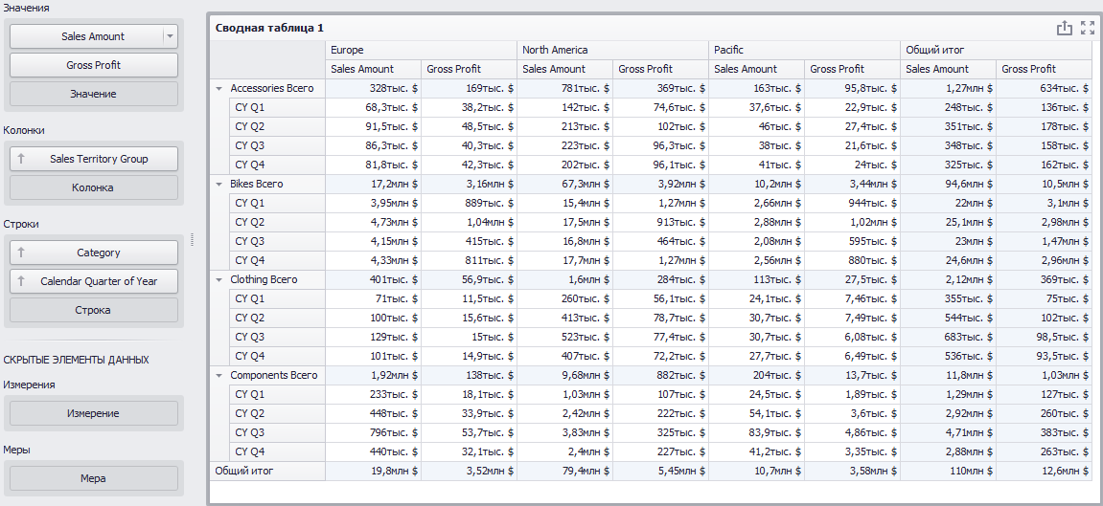Click the 110млн $ grand total cell

pyautogui.click(x=949, y=471)
